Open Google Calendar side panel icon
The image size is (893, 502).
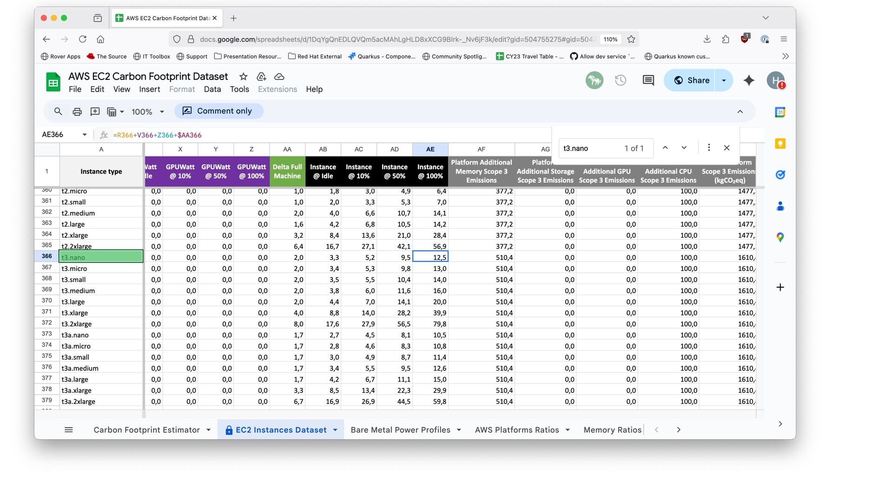pos(780,112)
